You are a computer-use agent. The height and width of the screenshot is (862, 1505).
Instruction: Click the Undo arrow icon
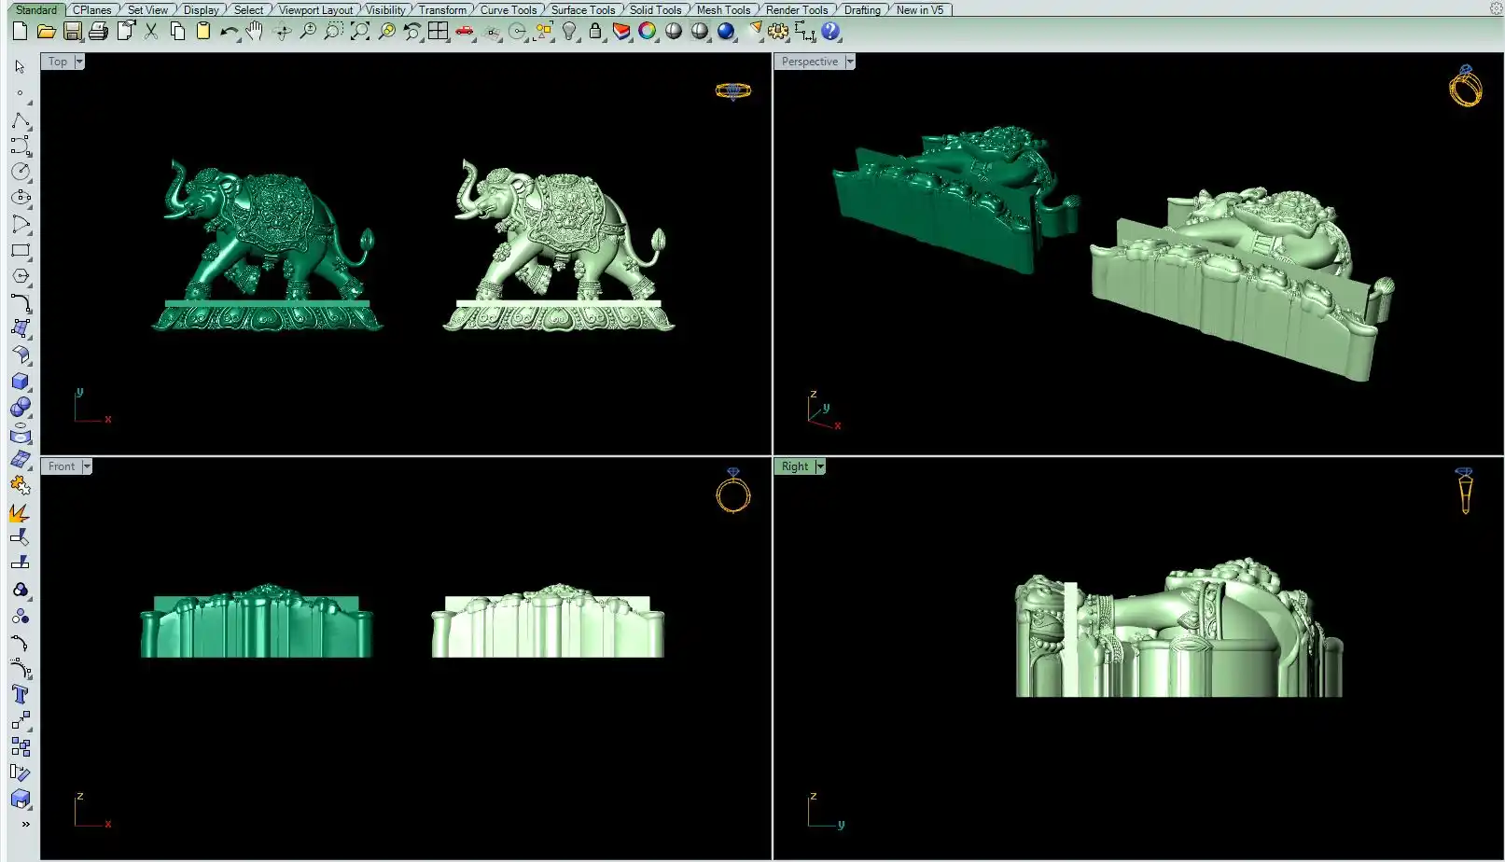(x=229, y=32)
